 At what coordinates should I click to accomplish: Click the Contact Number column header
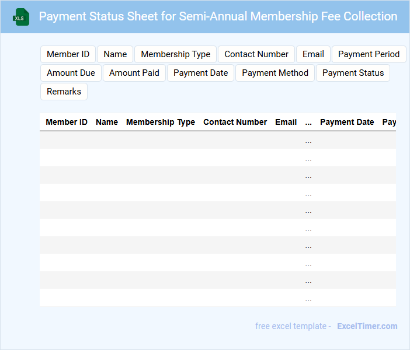235,123
